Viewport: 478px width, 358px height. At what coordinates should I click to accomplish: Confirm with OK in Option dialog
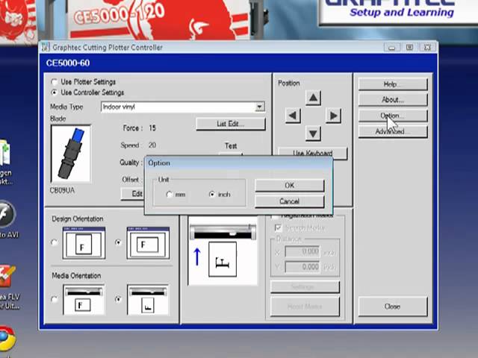coord(289,186)
